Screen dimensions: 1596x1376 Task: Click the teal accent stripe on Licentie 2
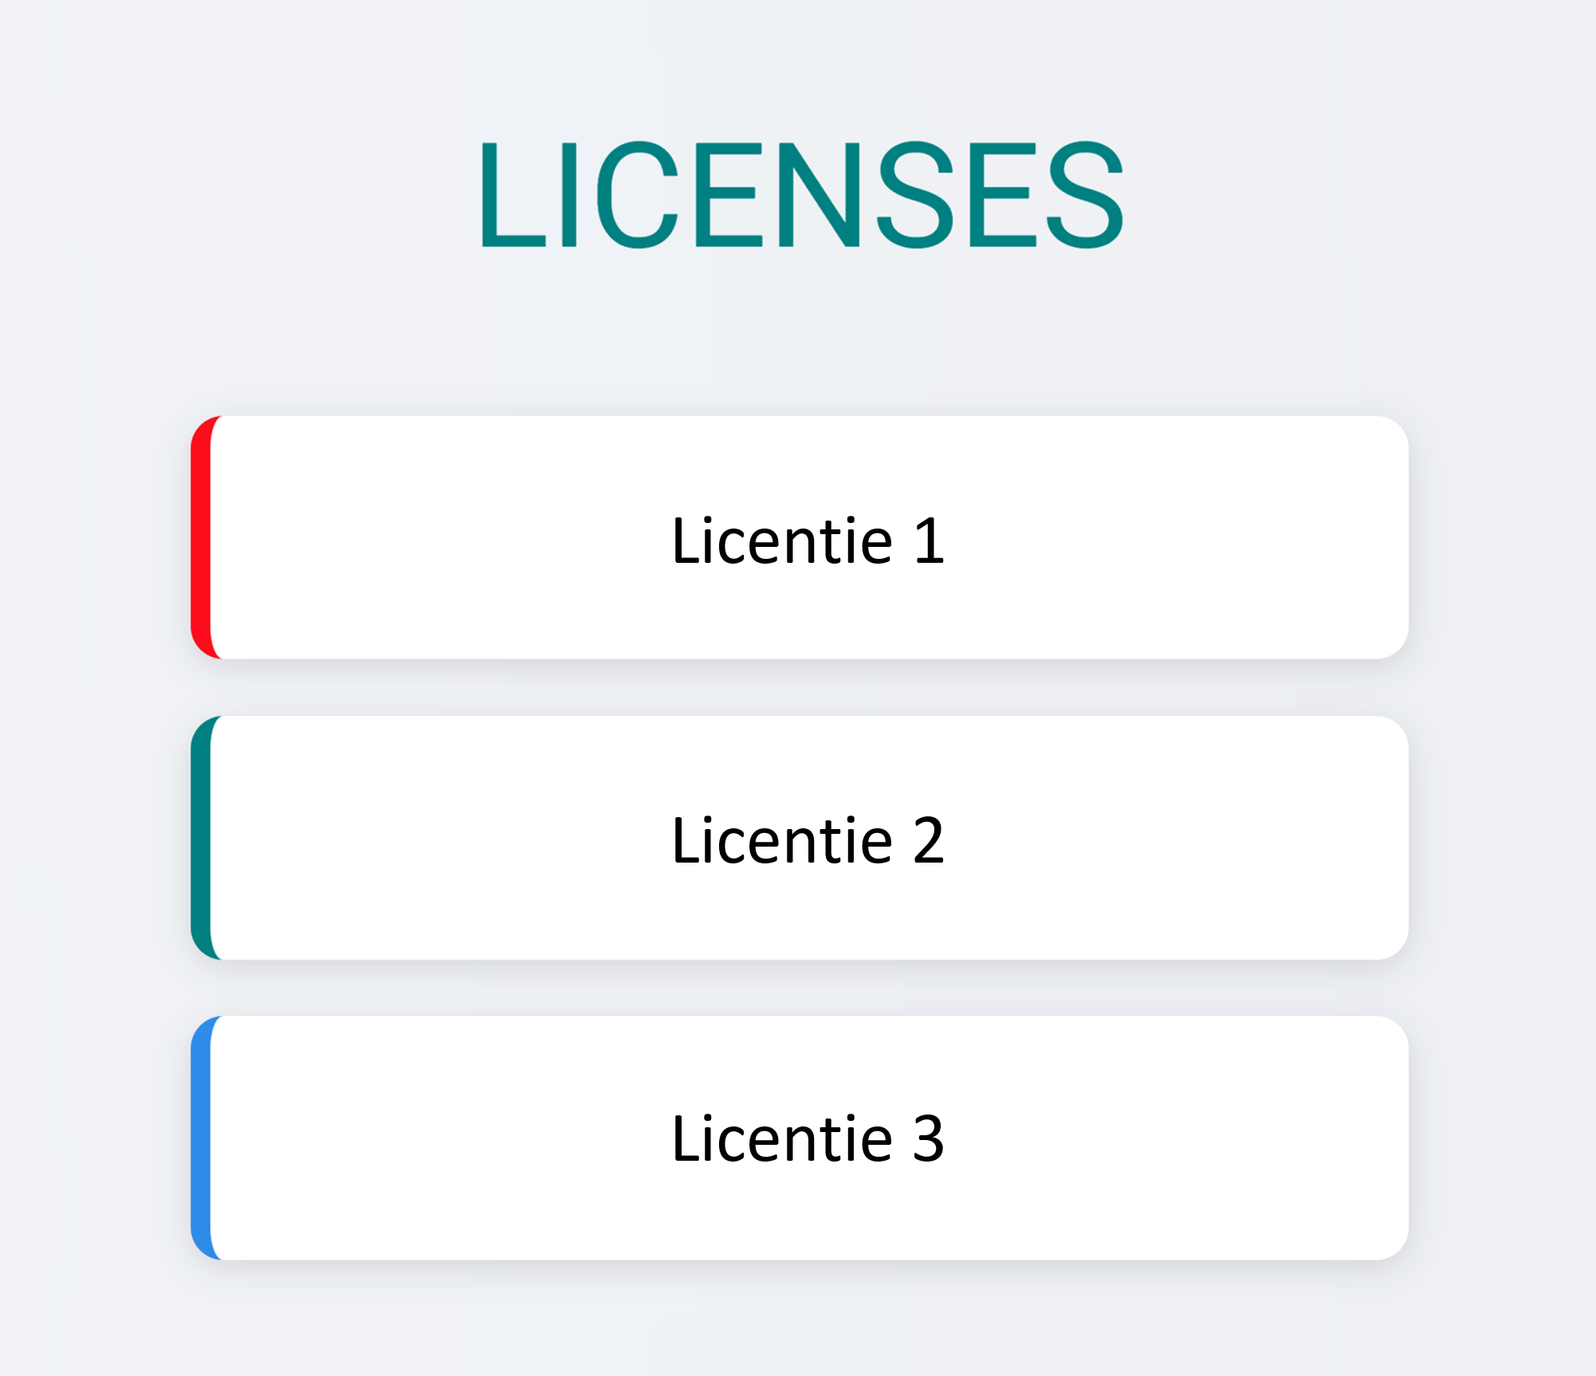(200, 837)
